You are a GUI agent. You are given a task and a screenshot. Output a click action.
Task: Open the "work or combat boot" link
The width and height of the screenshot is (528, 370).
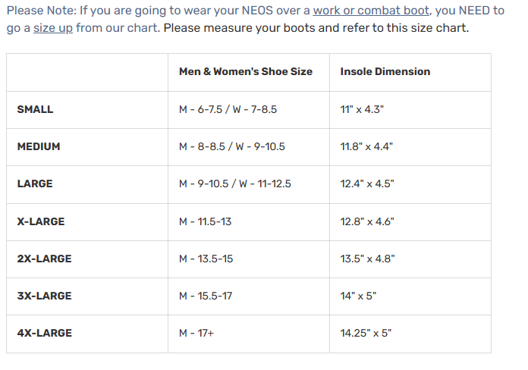(x=371, y=11)
